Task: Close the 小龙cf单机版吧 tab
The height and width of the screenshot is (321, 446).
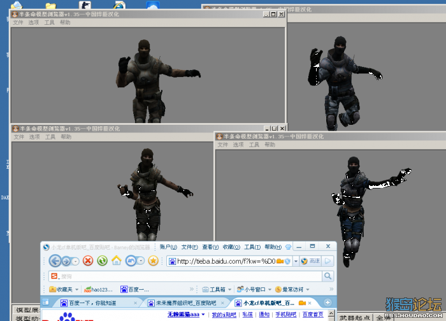Action: 310,303
